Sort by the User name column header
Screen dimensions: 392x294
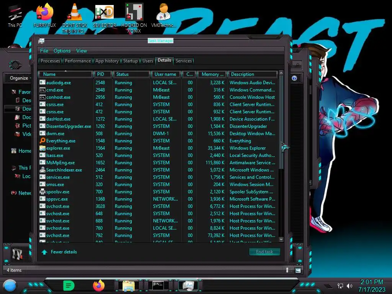[165, 74]
